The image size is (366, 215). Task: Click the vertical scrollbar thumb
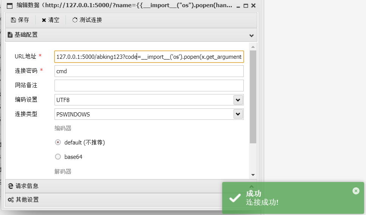[x=253, y=97]
